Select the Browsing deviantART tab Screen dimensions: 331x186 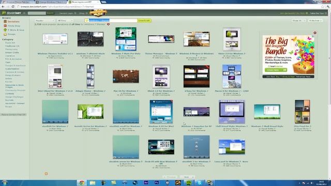pos(84,2)
